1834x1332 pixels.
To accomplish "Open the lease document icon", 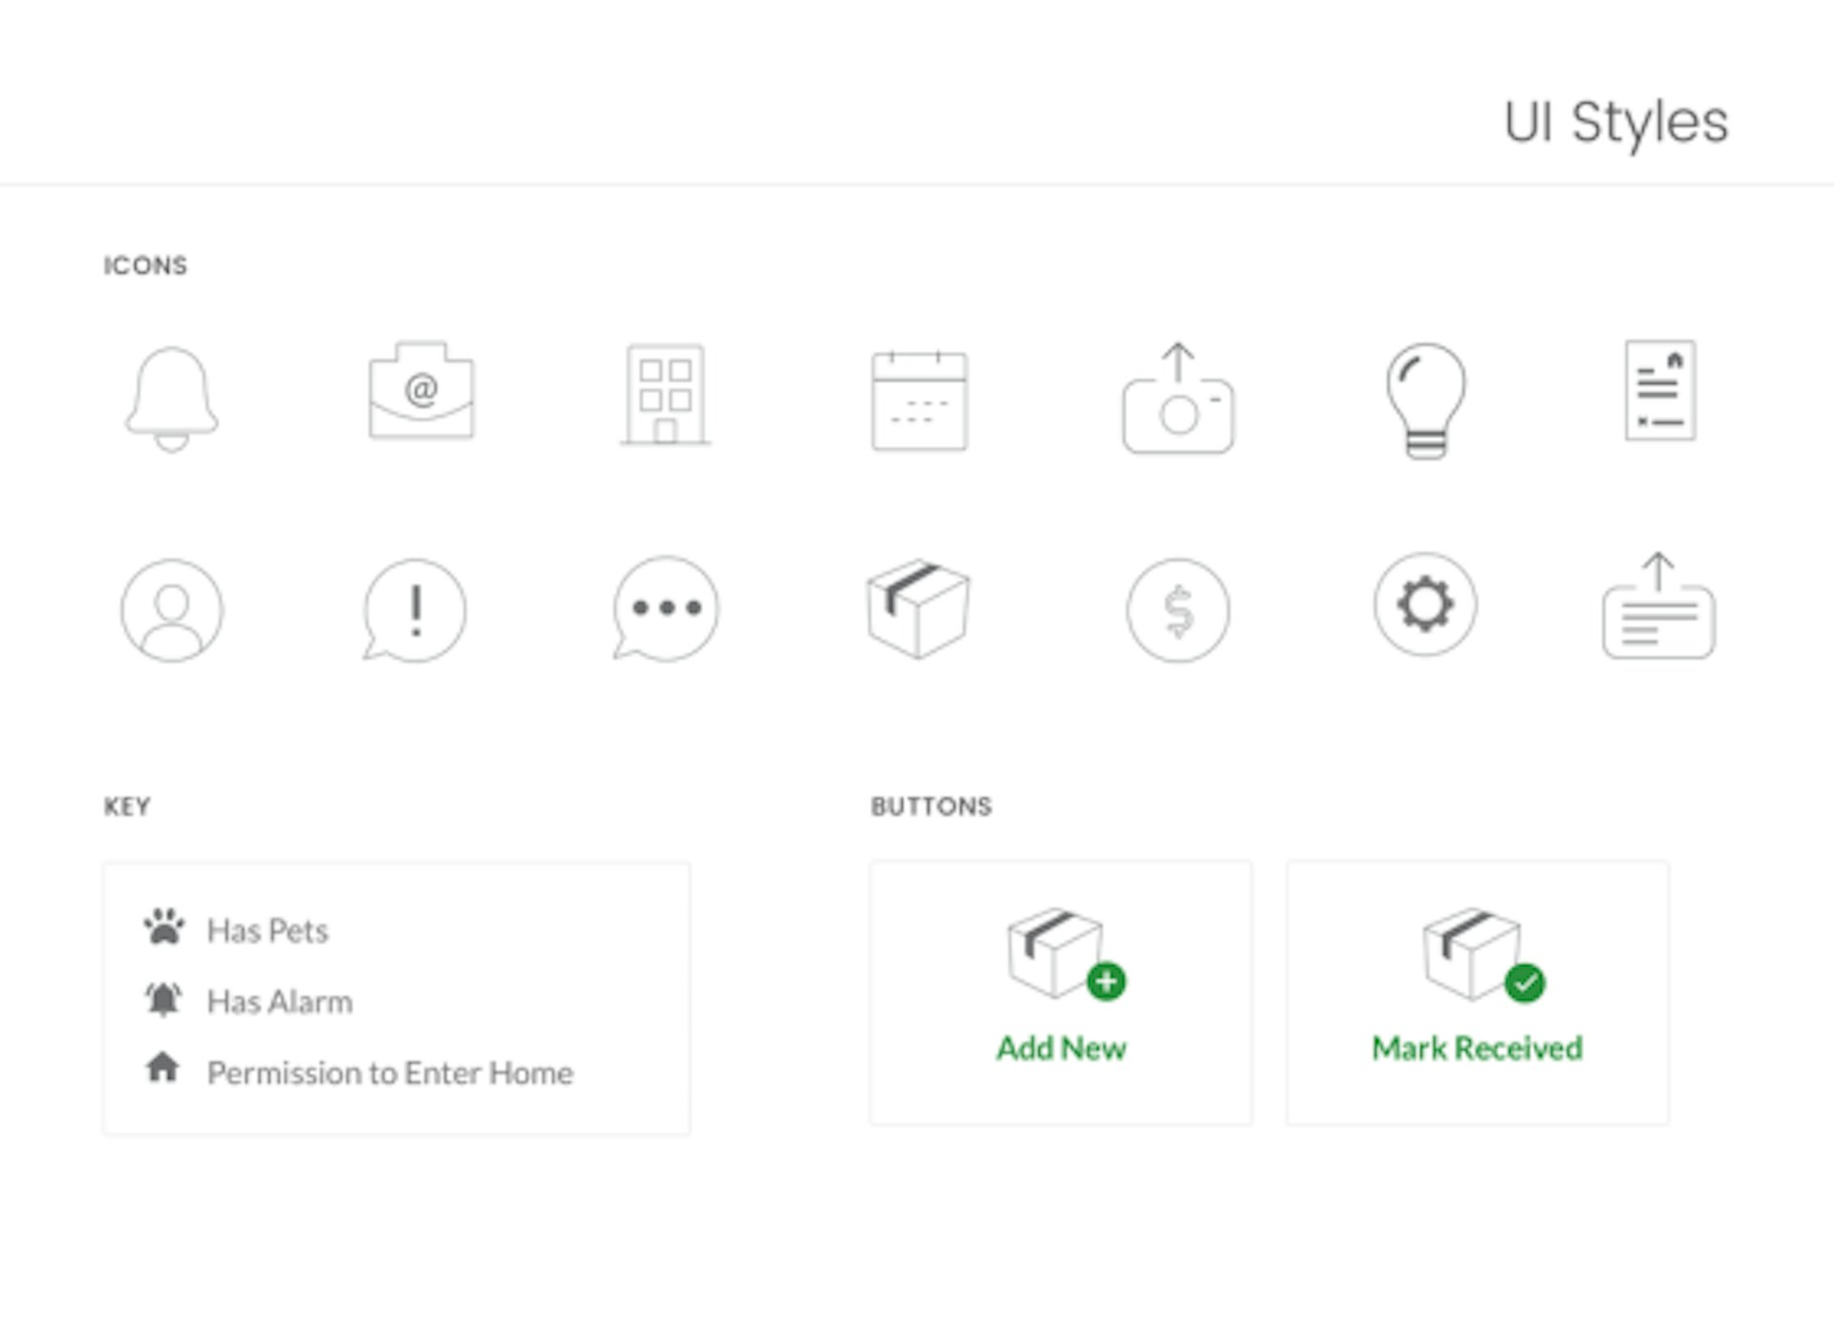I will [x=1659, y=394].
